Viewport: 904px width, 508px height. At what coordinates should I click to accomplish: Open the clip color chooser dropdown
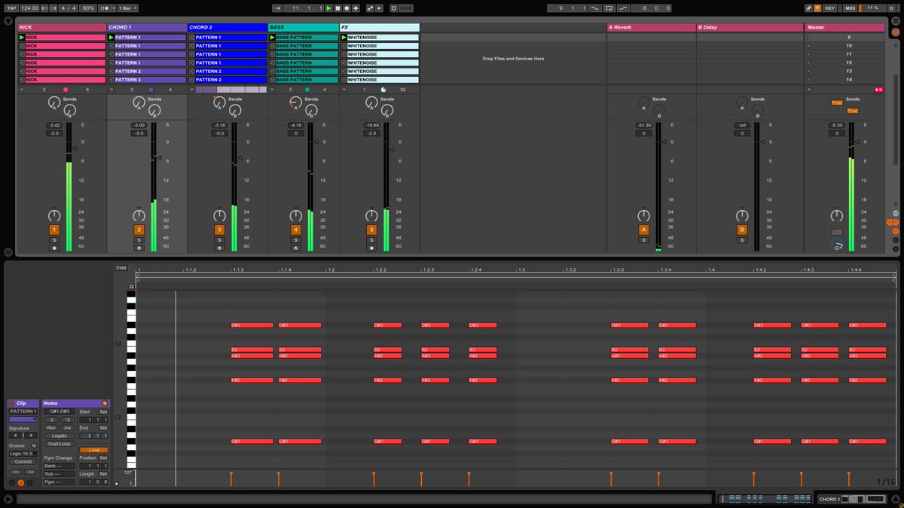(23, 419)
